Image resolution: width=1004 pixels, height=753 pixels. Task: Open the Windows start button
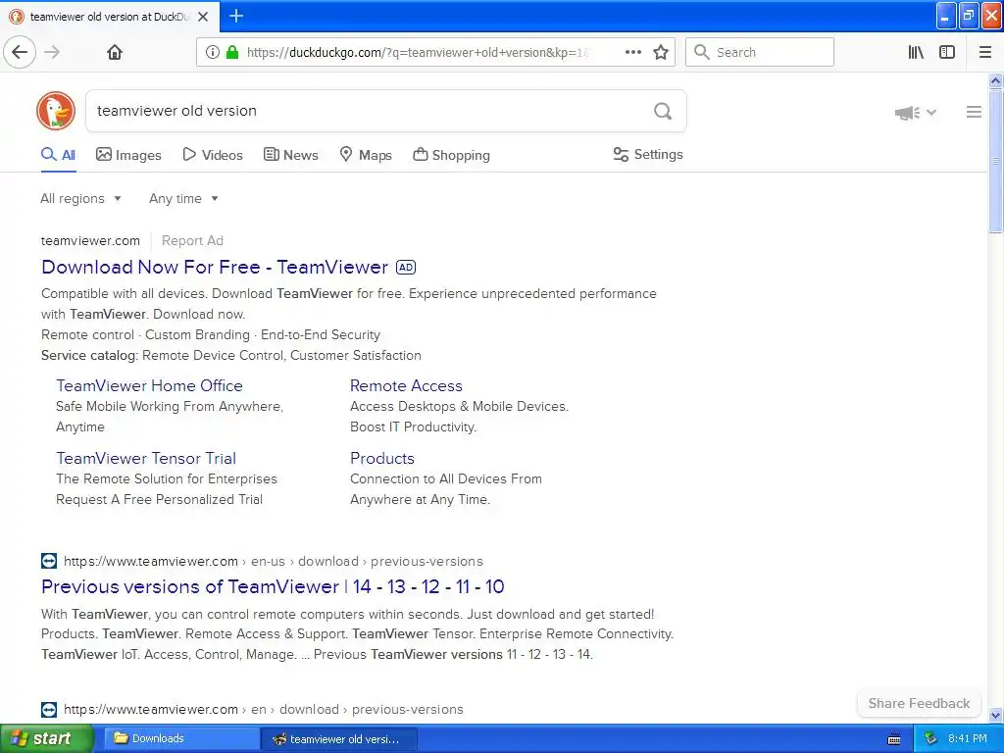coord(47,739)
